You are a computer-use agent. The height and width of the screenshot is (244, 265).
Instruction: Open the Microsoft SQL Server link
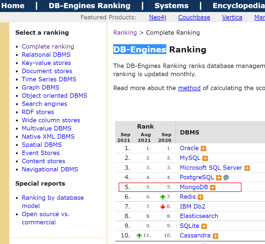tap(211, 168)
